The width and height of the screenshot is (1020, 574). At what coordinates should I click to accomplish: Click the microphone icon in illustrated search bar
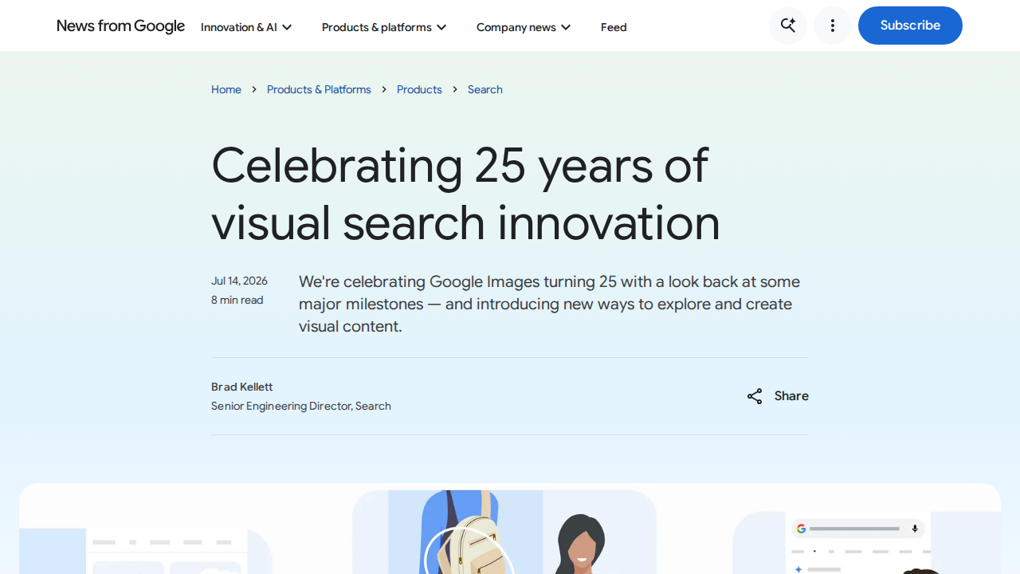click(x=915, y=529)
